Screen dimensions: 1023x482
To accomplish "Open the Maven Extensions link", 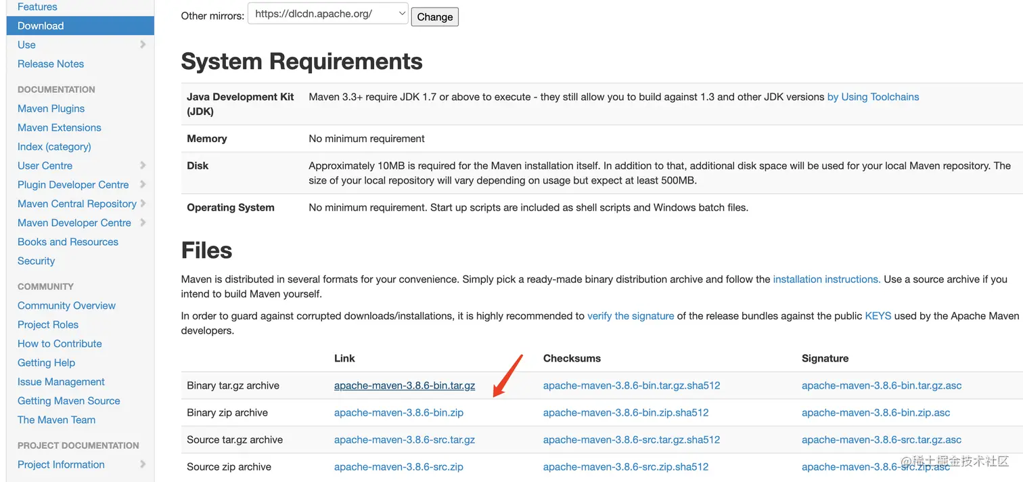I will (60, 127).
